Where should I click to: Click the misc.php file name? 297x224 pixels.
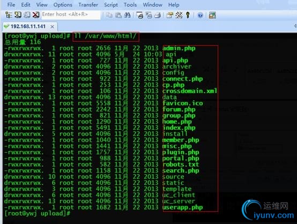177,146
